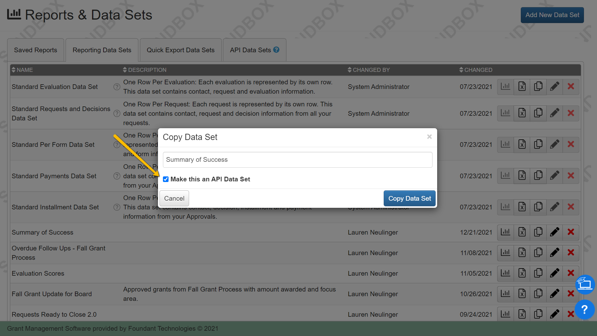
Task: Edit Overdue Follow Ups data set with pencil icon
Action: click(554, 253)
